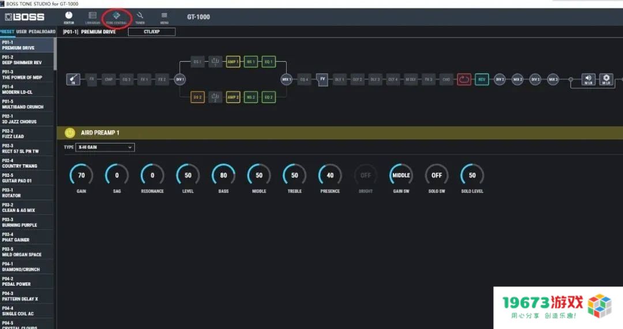The image size is (623, 329).
Task: Select the DLY 1 delay block
Action: (339, 80)
